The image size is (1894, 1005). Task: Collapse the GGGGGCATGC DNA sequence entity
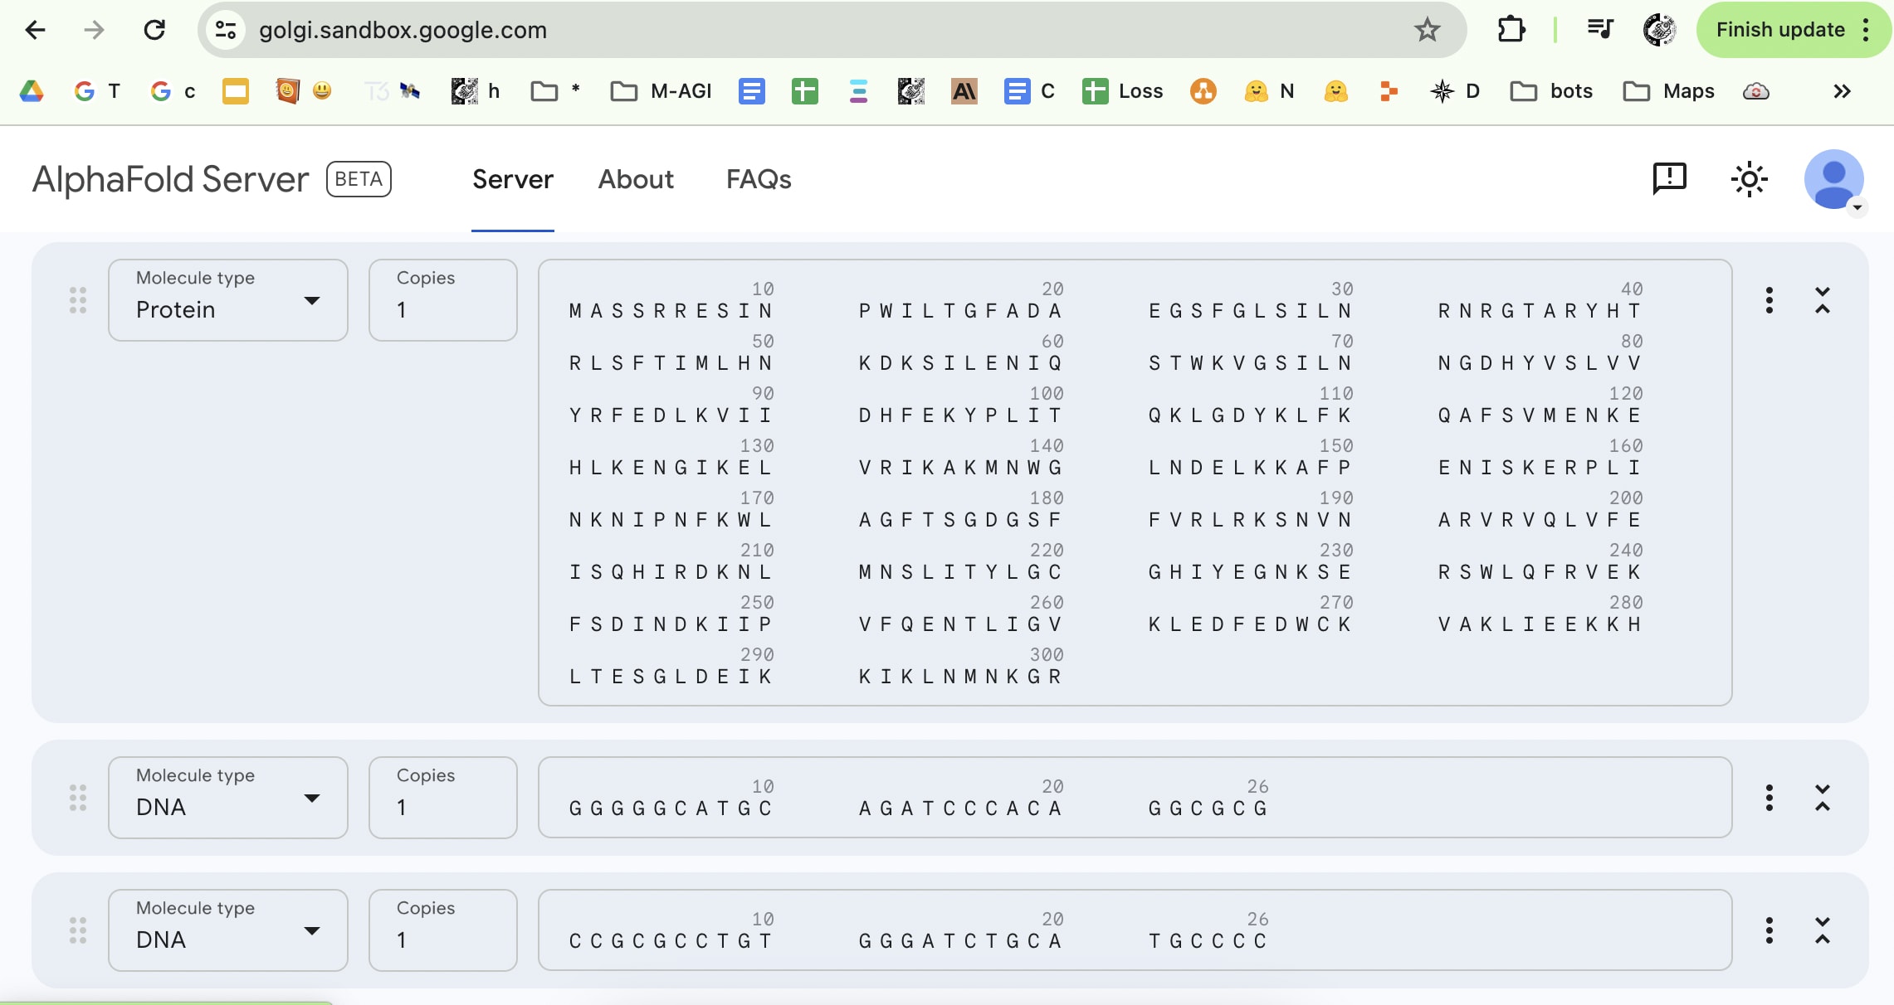click(1822, 798)
